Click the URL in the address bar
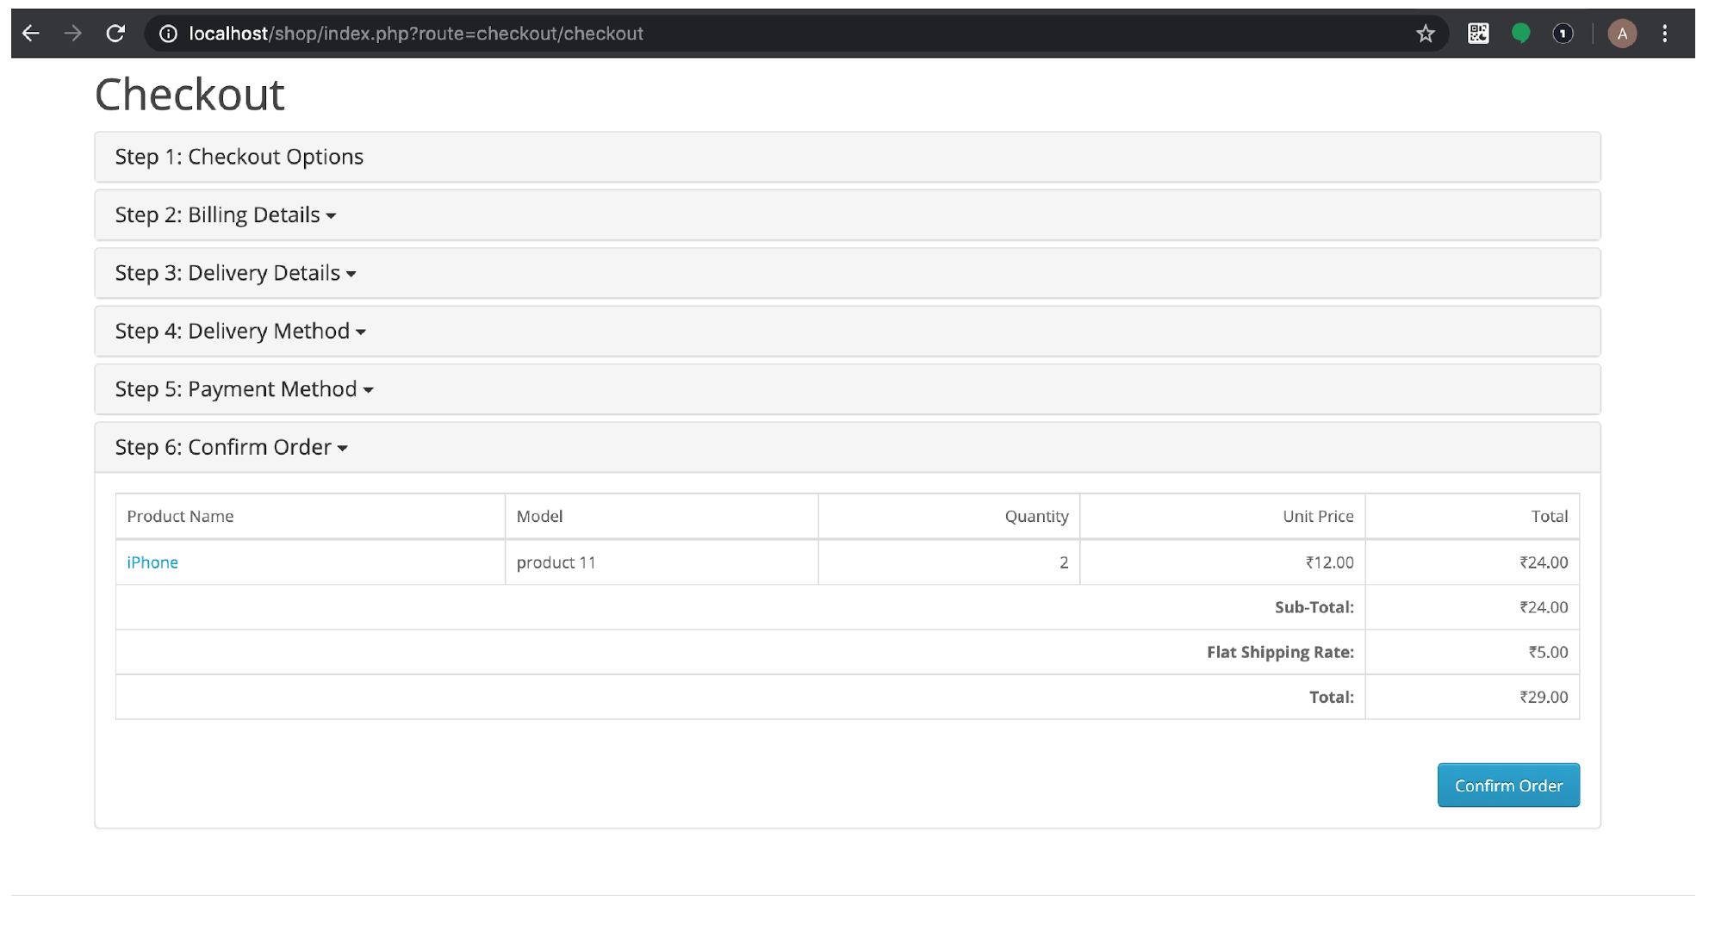Viewport: 1709px width, 925px height. (x=416, y=34)
